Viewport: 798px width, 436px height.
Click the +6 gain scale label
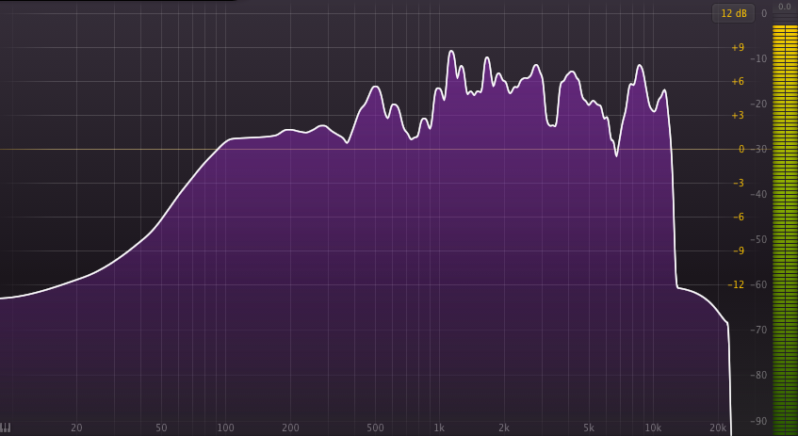738,81
